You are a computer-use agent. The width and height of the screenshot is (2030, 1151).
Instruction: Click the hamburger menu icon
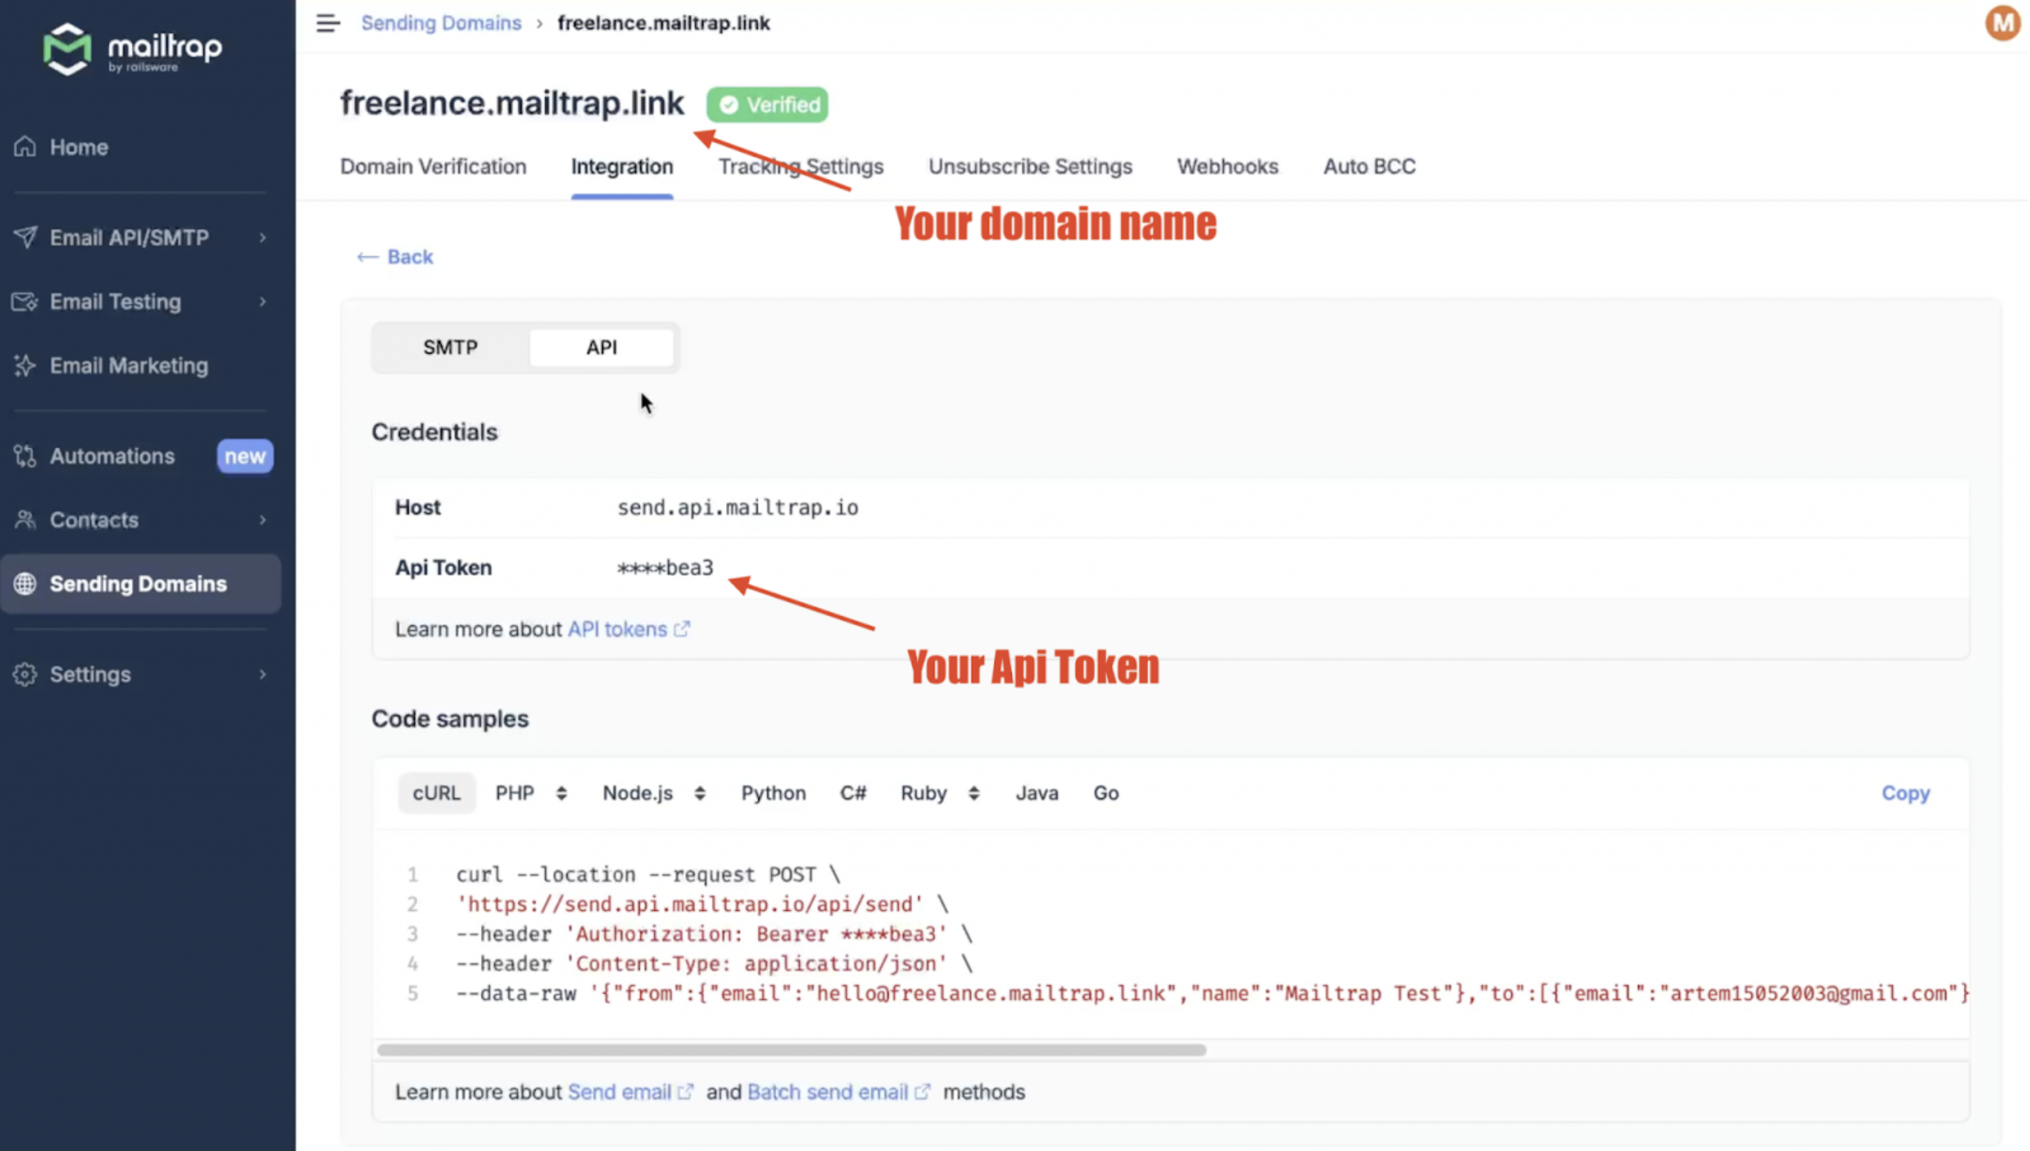click(327, 24)
